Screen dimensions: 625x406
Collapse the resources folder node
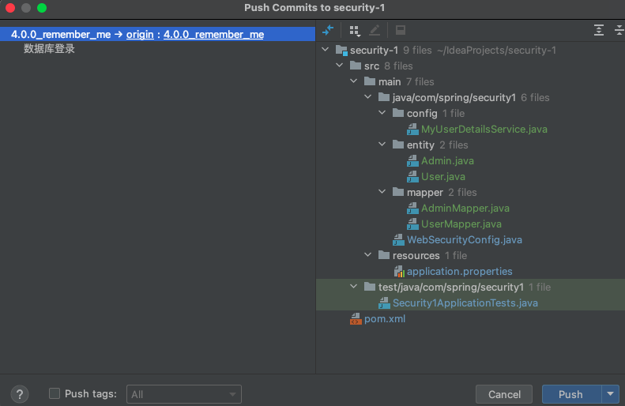click(368, 254)
